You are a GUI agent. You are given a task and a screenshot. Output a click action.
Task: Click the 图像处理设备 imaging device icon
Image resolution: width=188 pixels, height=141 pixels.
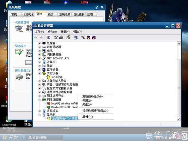tap(44, 96)
